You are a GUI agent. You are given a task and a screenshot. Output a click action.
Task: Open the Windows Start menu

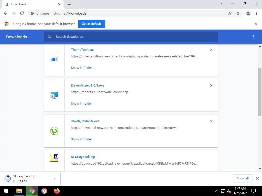click(6, 191)
